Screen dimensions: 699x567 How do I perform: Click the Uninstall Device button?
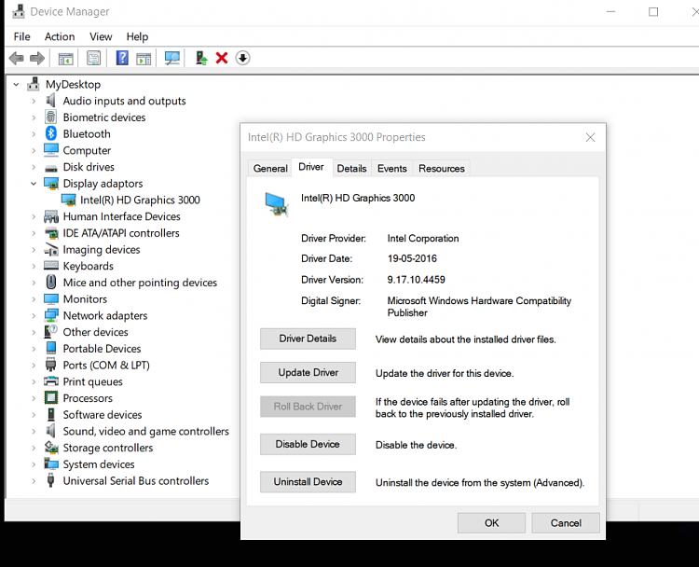click(x=308, y=482)
